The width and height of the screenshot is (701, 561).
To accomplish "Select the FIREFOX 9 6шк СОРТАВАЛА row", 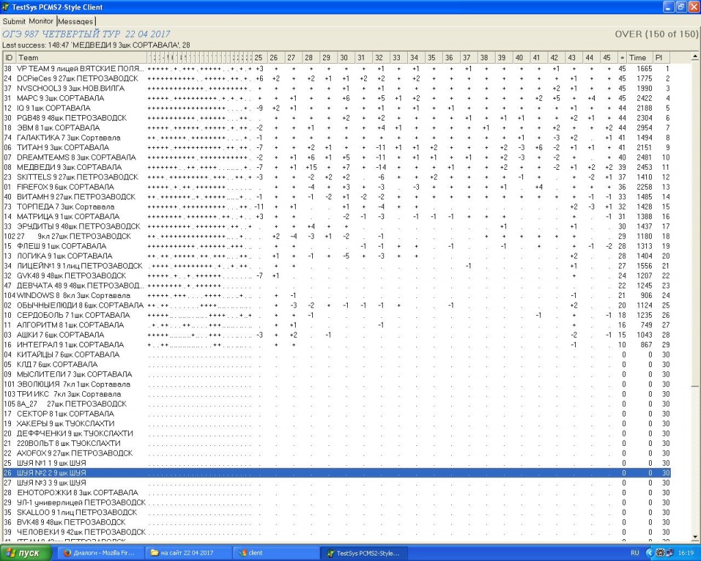I will coord(336,187).
